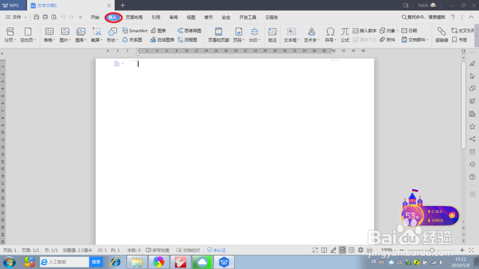Click the vertical scrollbar thumb
Viewport: 479px width, 269px height.
[x=463, y=105]
